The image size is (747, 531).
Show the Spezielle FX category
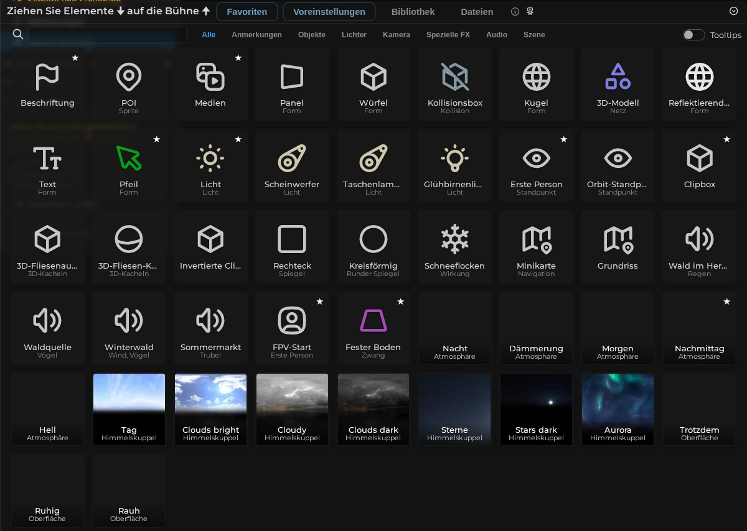tap(448, 35)
